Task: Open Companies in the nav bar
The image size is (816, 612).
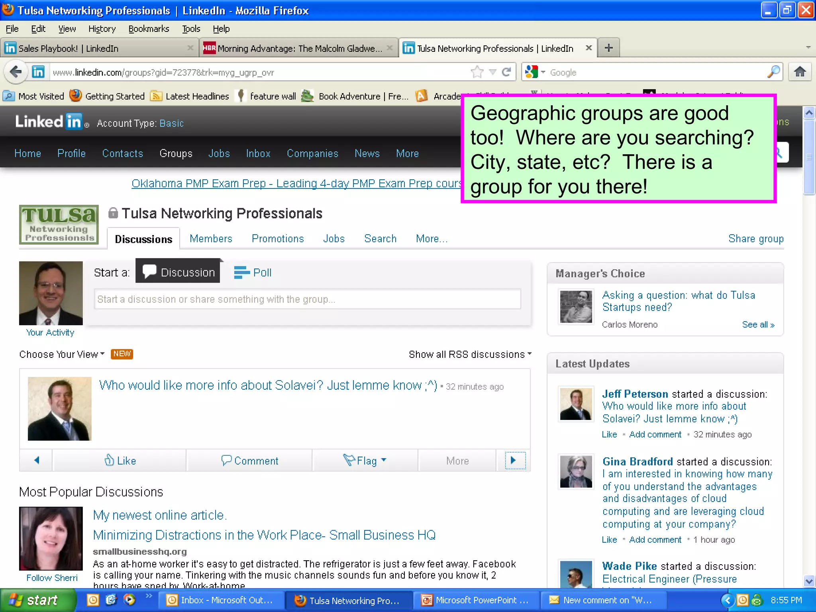Action: click(x=312, y=153)
